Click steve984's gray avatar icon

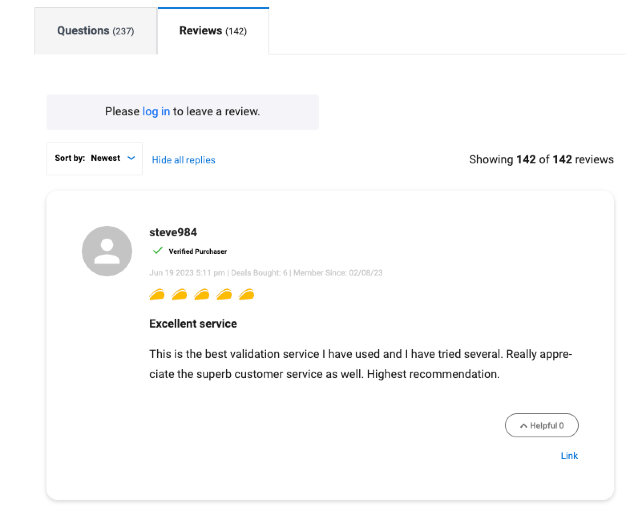click(107, 251)
